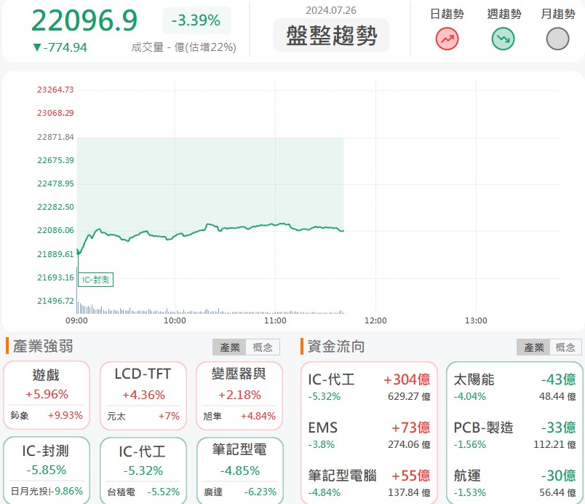The image size is (585, 504).
Task: Click the IC-封測 marker on chart
Action: point(95,280)
